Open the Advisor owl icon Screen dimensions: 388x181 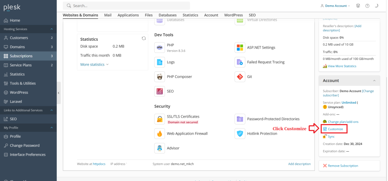coord(160,148)
